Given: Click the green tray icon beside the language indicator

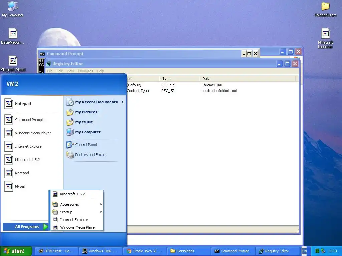Looking at the screenshot, I should (318, 251).
